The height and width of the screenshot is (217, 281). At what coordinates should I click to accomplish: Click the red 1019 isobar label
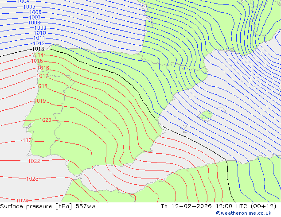coord(40,101)
